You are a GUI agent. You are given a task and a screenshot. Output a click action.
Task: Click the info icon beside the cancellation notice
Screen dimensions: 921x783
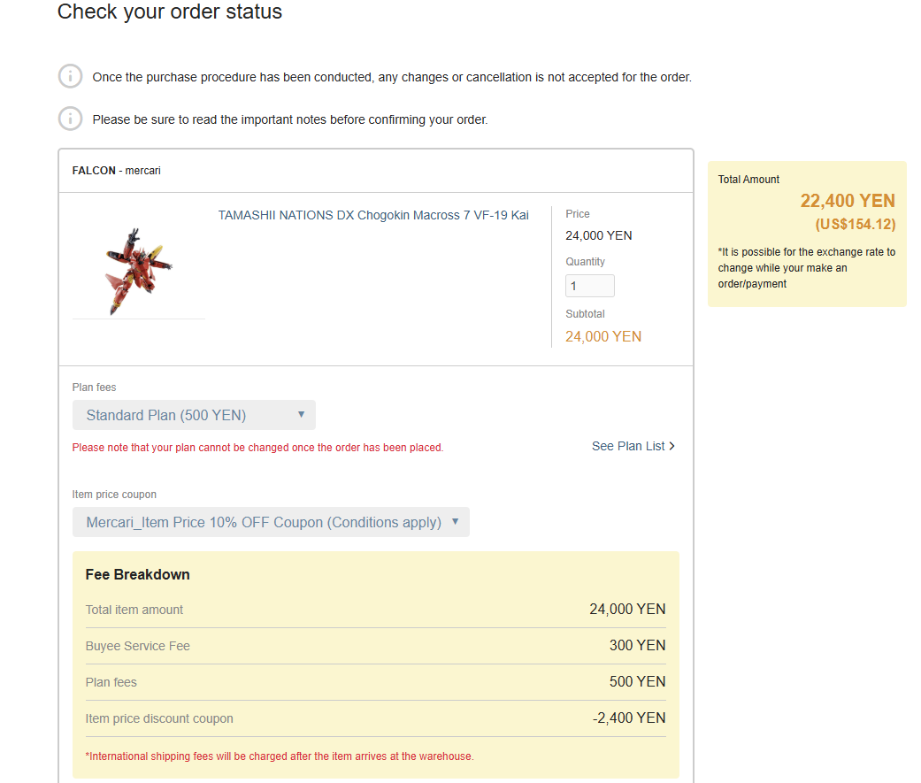[70, 76]
